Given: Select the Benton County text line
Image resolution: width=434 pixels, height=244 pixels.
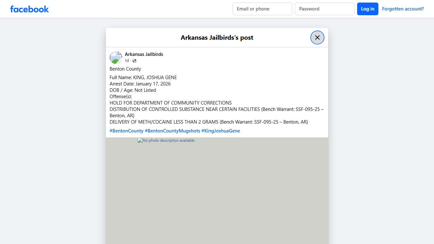Looking at the screenshot, I should 125,69.
